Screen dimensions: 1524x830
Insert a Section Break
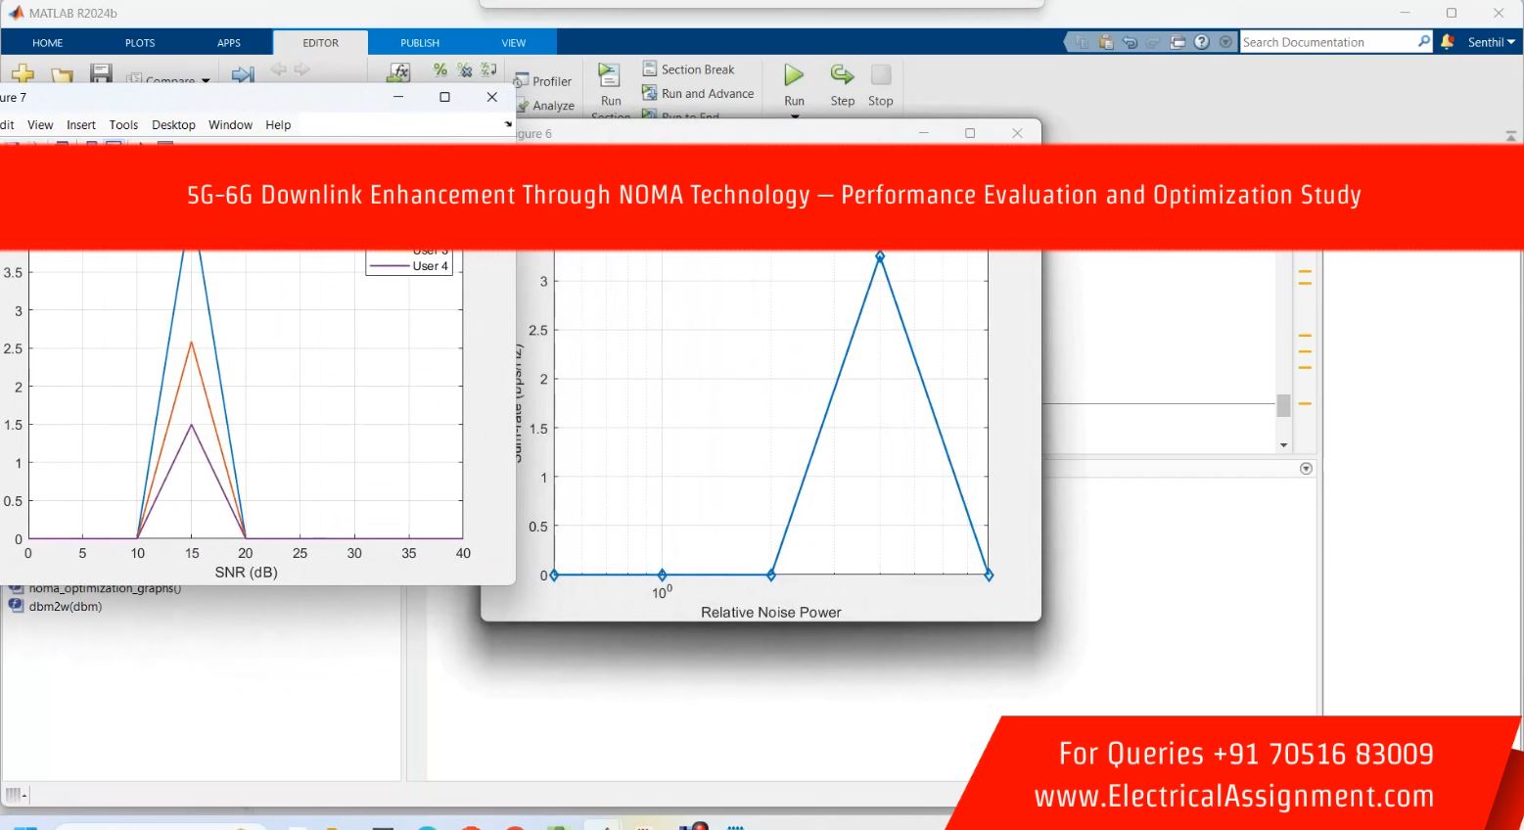pyautogui.click(x=688, y=69)
